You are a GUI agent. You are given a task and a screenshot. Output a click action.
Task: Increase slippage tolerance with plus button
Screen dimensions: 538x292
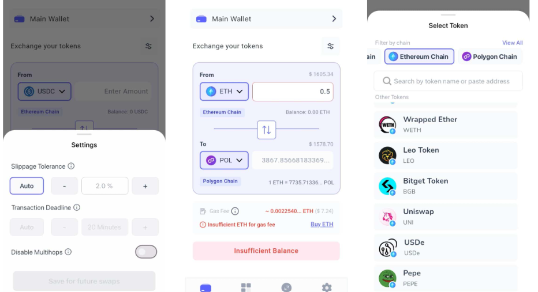pos(145,186)
